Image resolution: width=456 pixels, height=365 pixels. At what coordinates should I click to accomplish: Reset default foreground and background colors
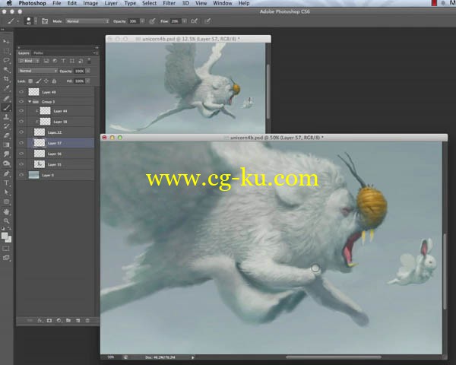3,228
